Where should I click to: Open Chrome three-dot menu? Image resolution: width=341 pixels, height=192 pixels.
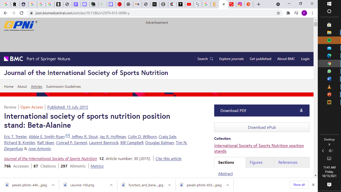tap(312, 13)
